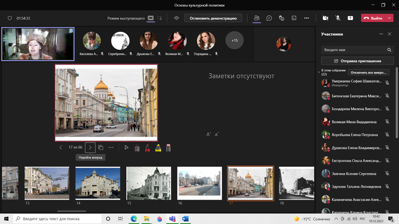Expand the +15 more participants bubble
Viewport: 399px width, 224px height.
(x=234, y=40)
